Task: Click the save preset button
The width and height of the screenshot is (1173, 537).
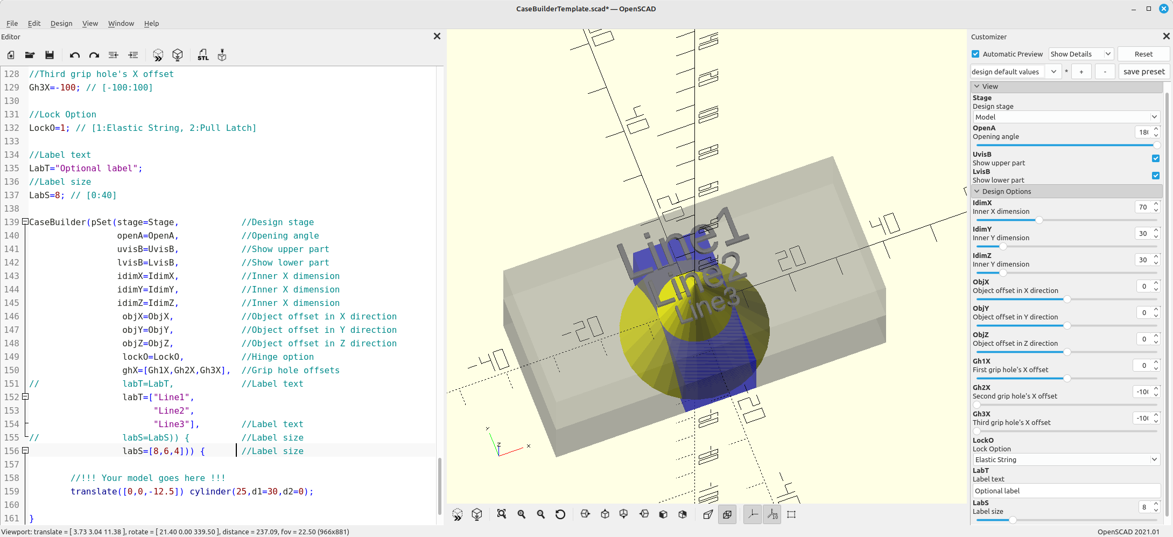Action: (x=1143, y=72)
